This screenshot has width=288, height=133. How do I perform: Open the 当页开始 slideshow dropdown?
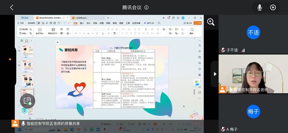coord(40,34)
